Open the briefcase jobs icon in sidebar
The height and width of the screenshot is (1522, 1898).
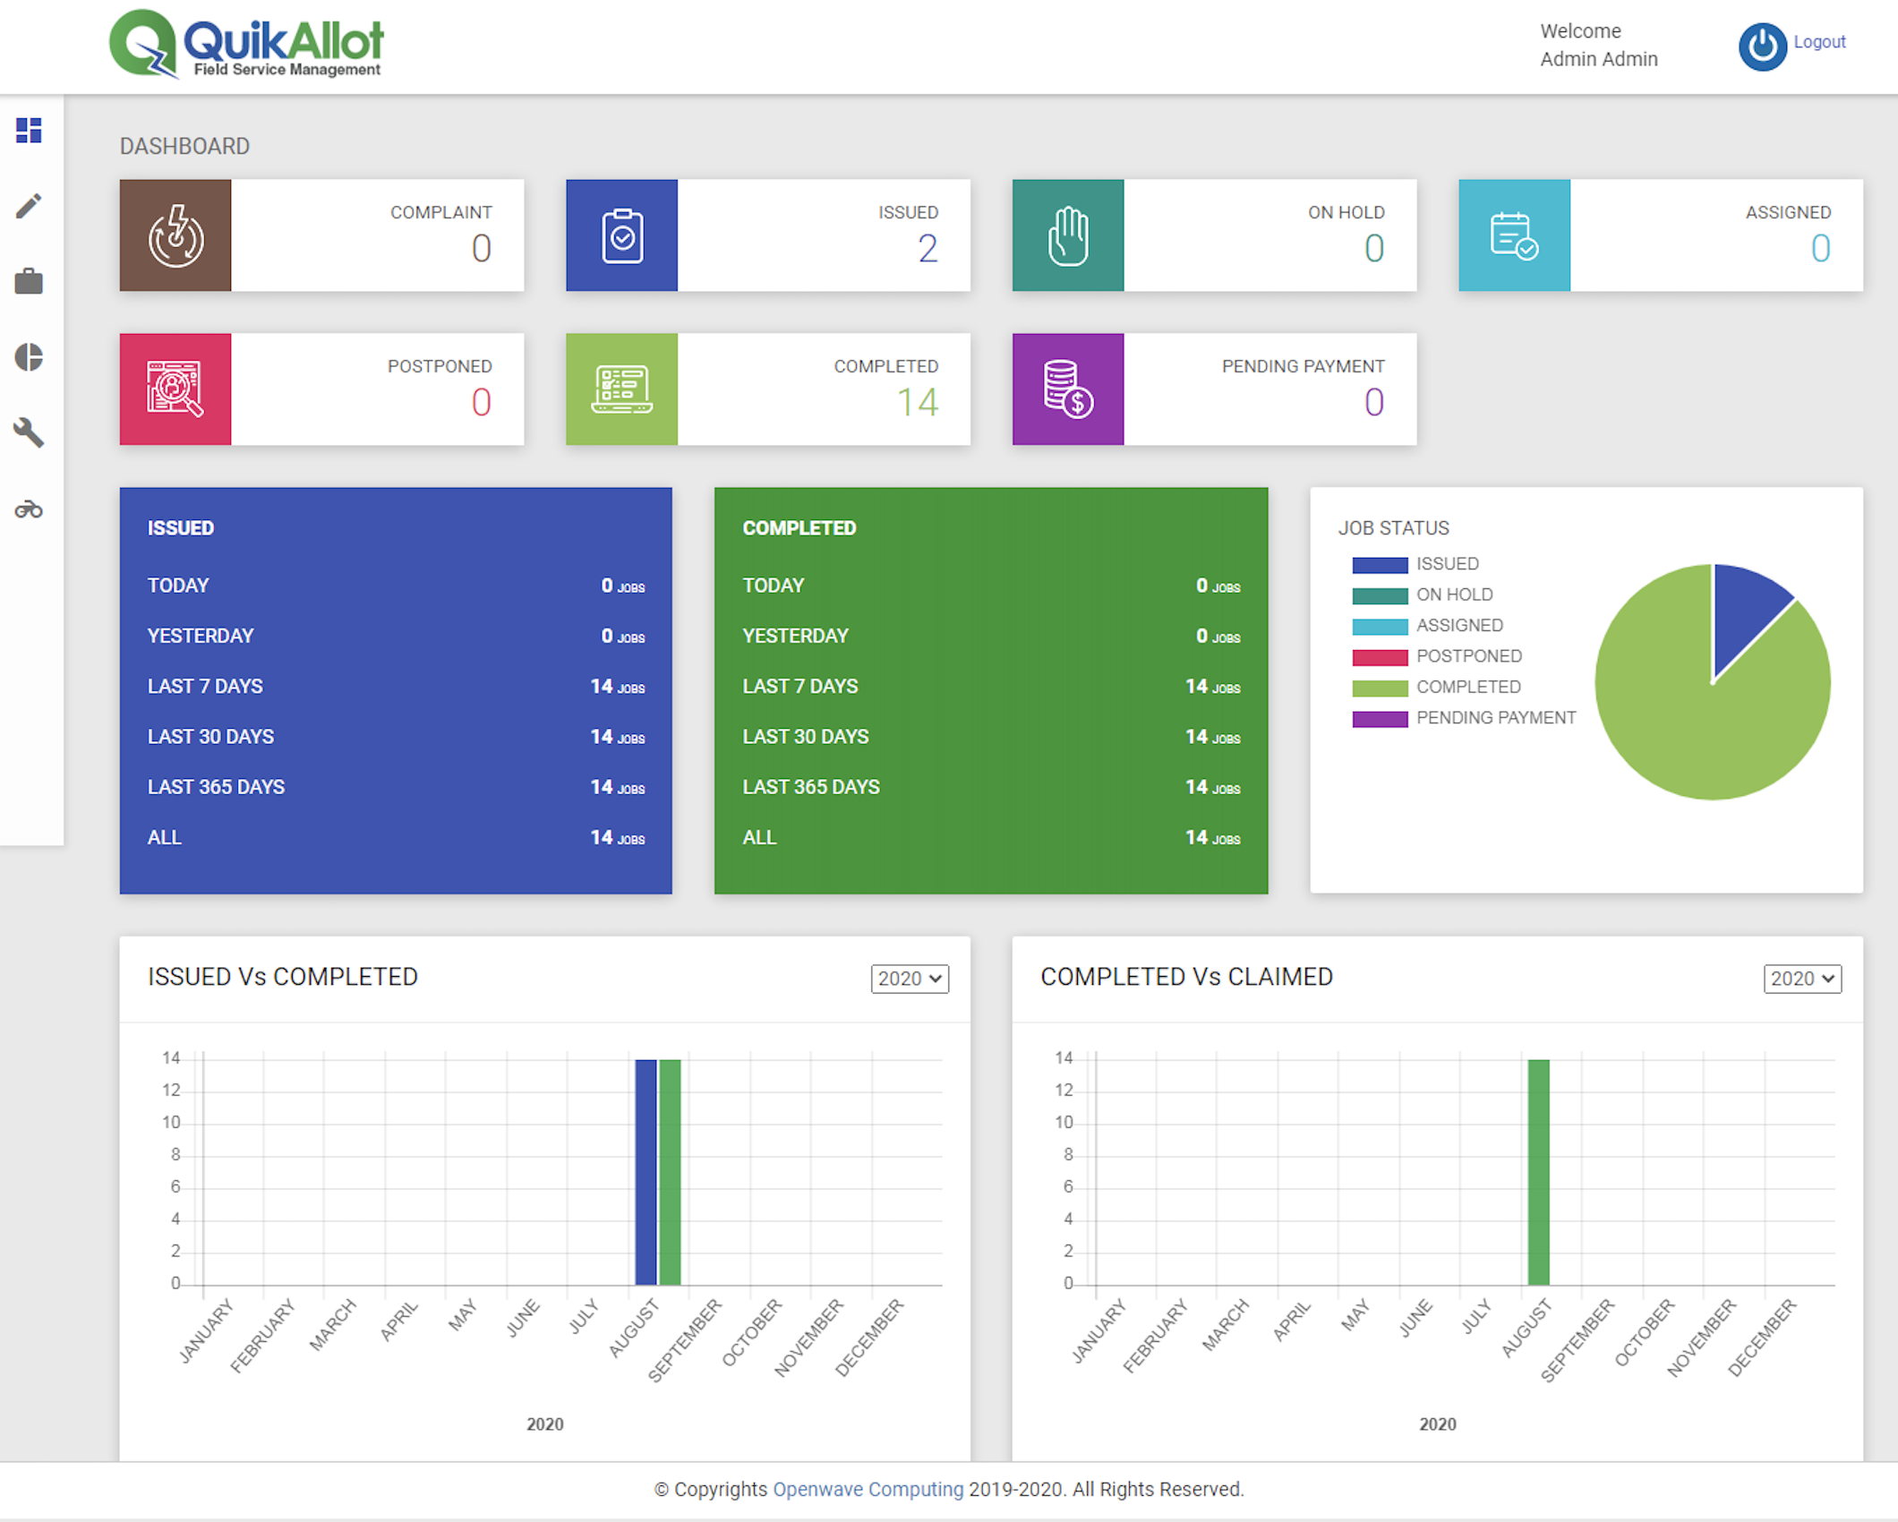tap(29, 281)
